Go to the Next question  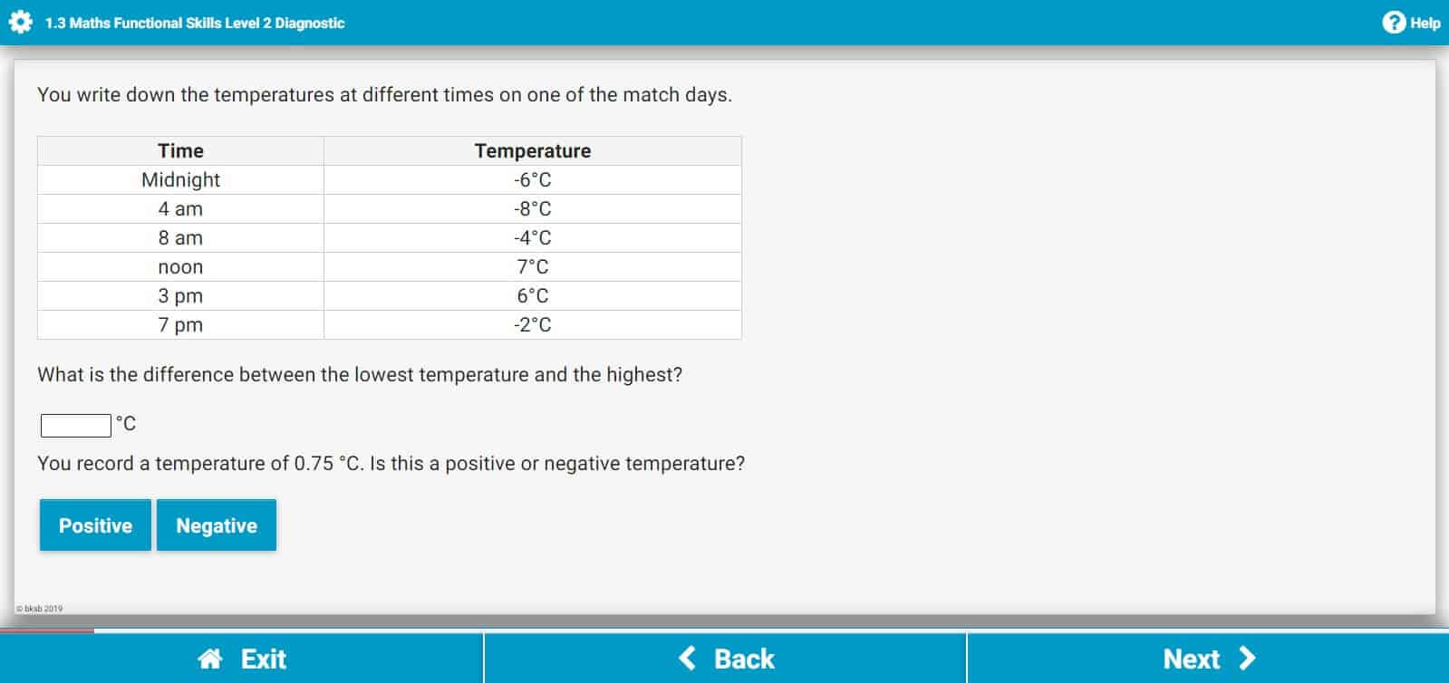pyautogui.click(x=1208, y=659)
